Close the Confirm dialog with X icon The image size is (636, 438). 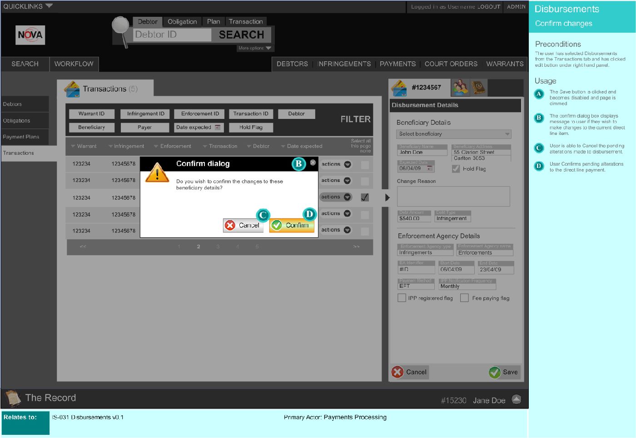pyautogui.click(x=313, y=162)
